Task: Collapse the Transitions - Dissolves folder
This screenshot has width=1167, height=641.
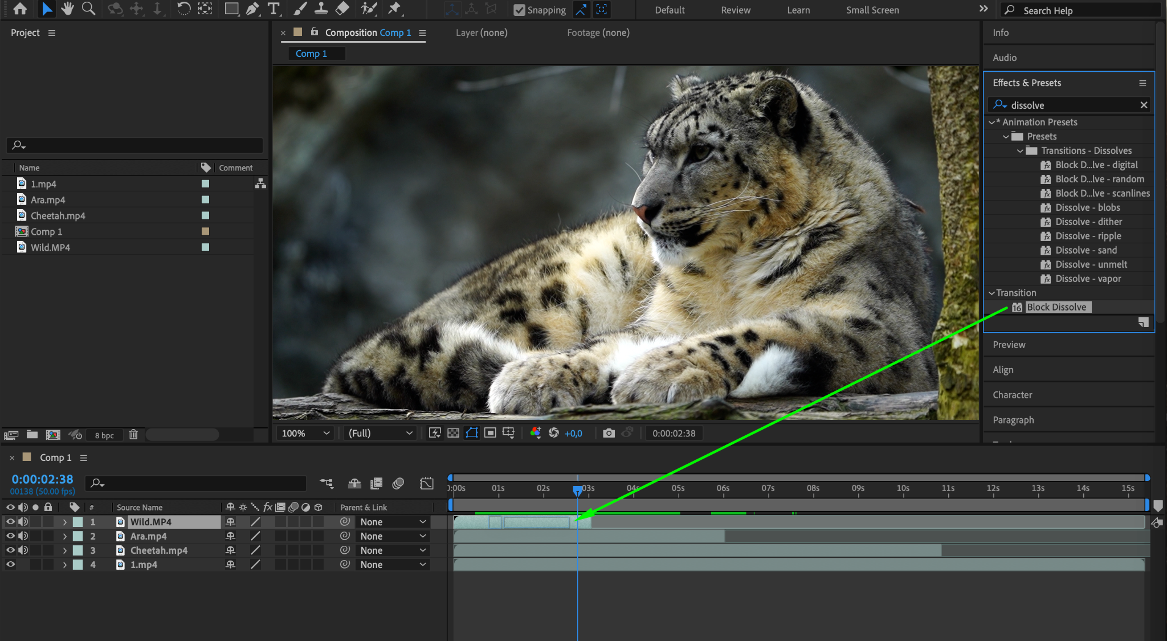Action: (1020, 150)
